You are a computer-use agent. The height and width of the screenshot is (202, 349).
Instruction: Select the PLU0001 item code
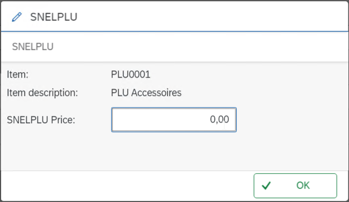[131, 74]
